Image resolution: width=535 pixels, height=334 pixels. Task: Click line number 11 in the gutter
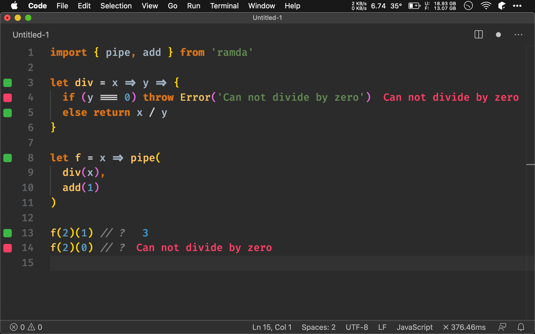pos(28,203)
